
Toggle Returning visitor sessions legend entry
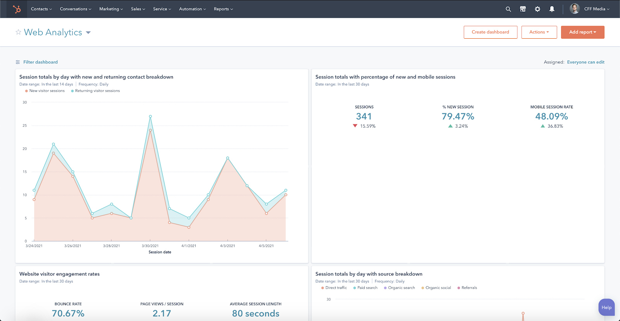click(95, 91)
